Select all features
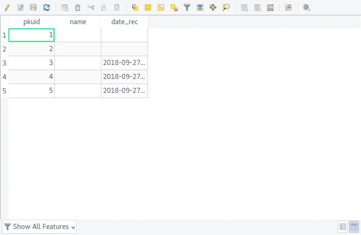 [x=148, y=7]
